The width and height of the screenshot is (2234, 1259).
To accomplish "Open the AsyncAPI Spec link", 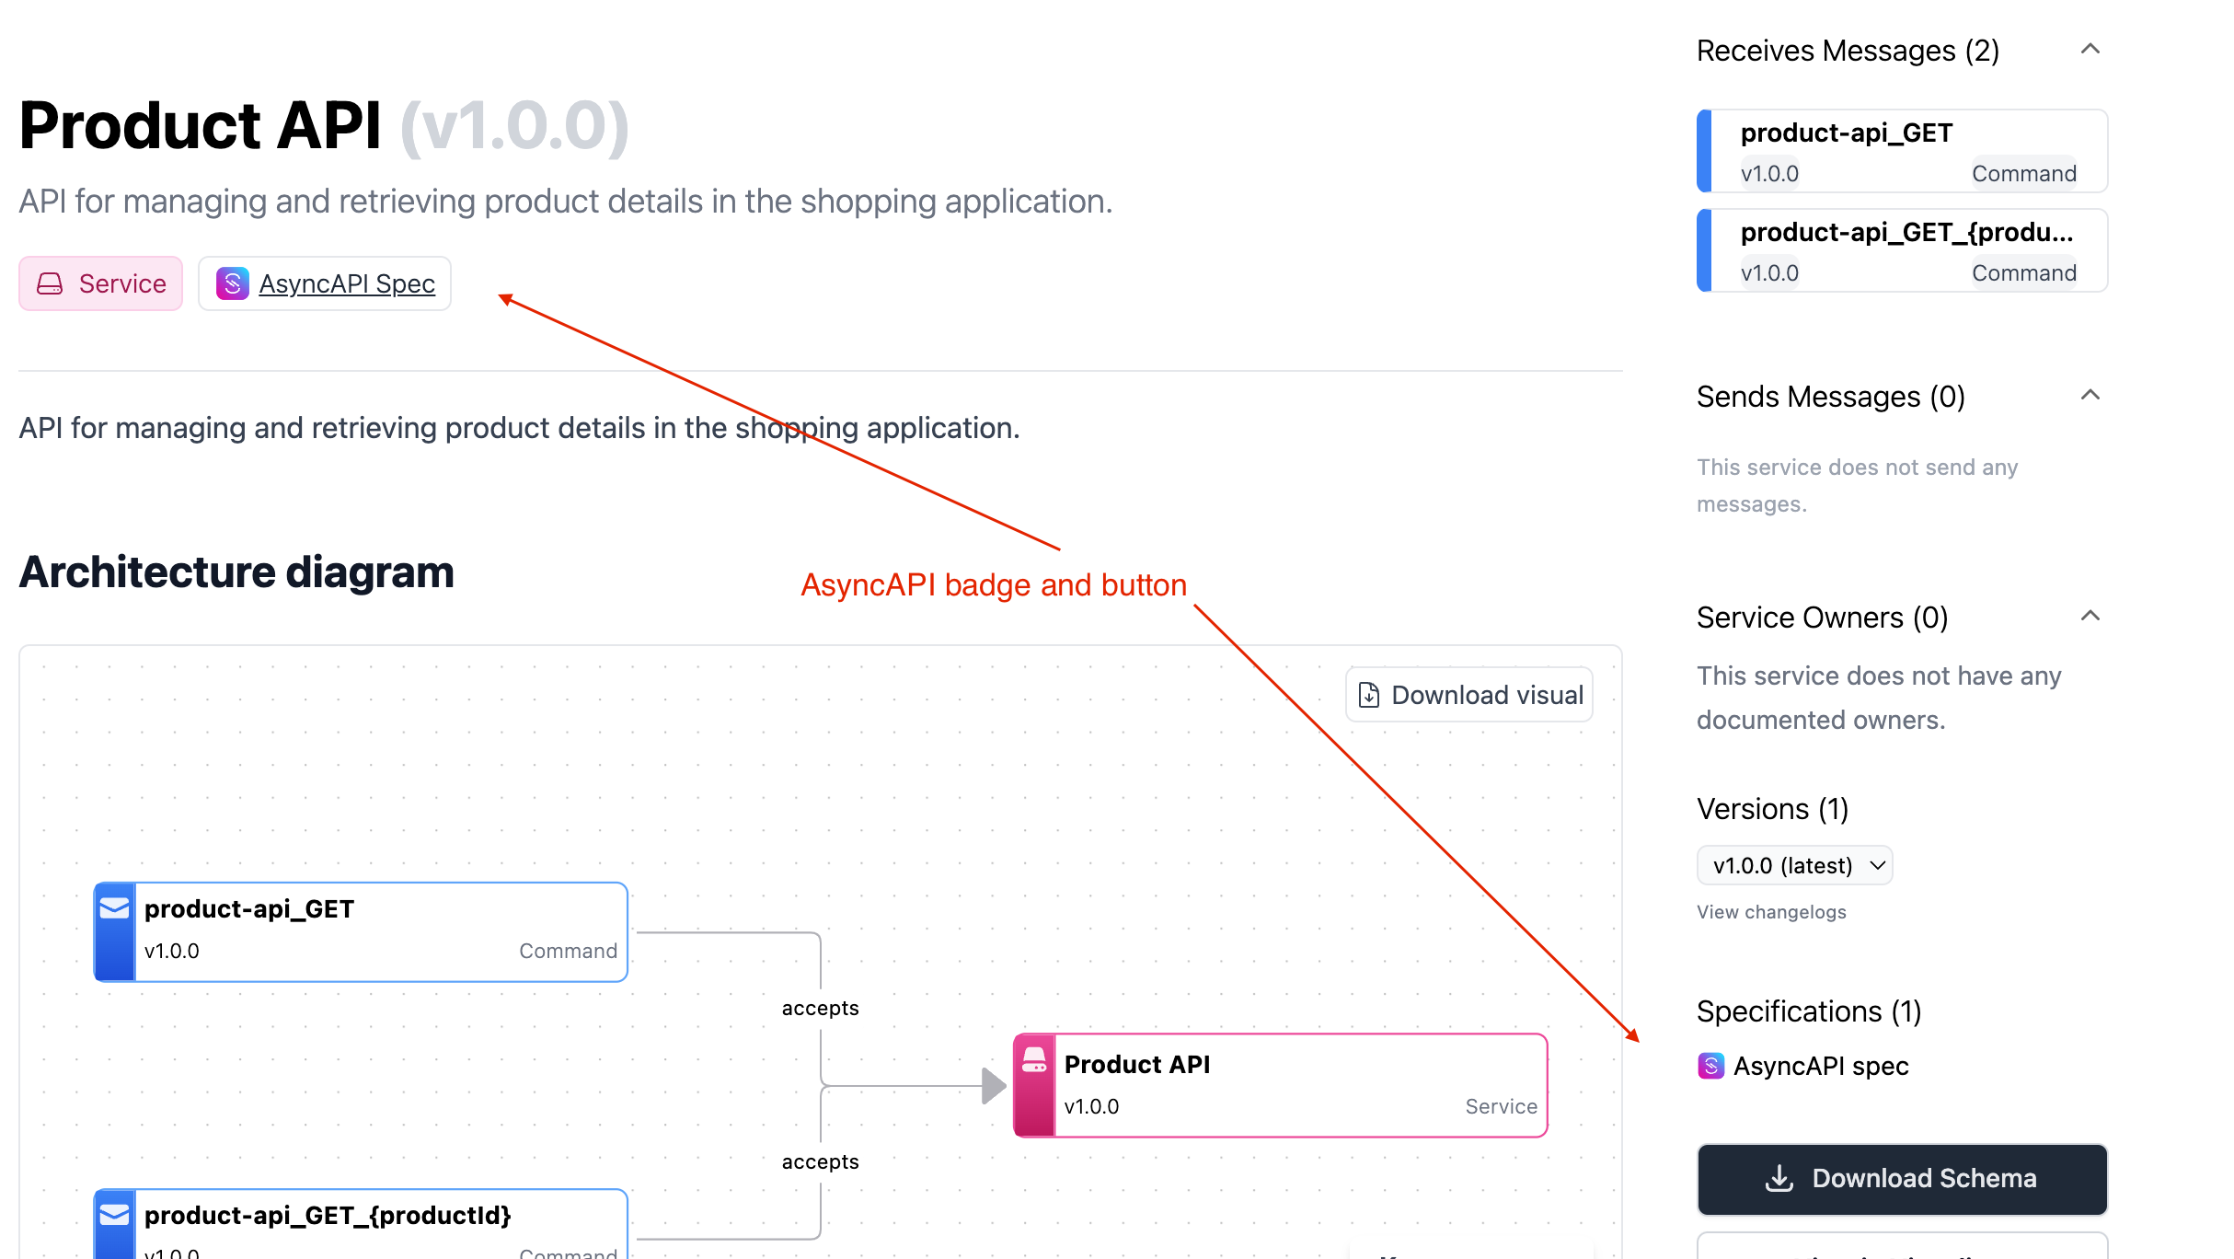I will coord(347,283).
